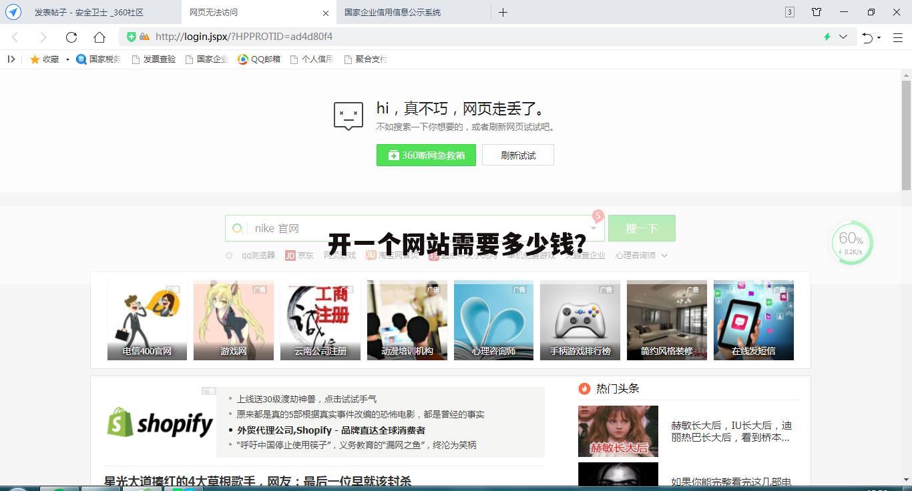
Task: Click the lightning speed mode icon in address bar
Action: [x=827, y=37]
